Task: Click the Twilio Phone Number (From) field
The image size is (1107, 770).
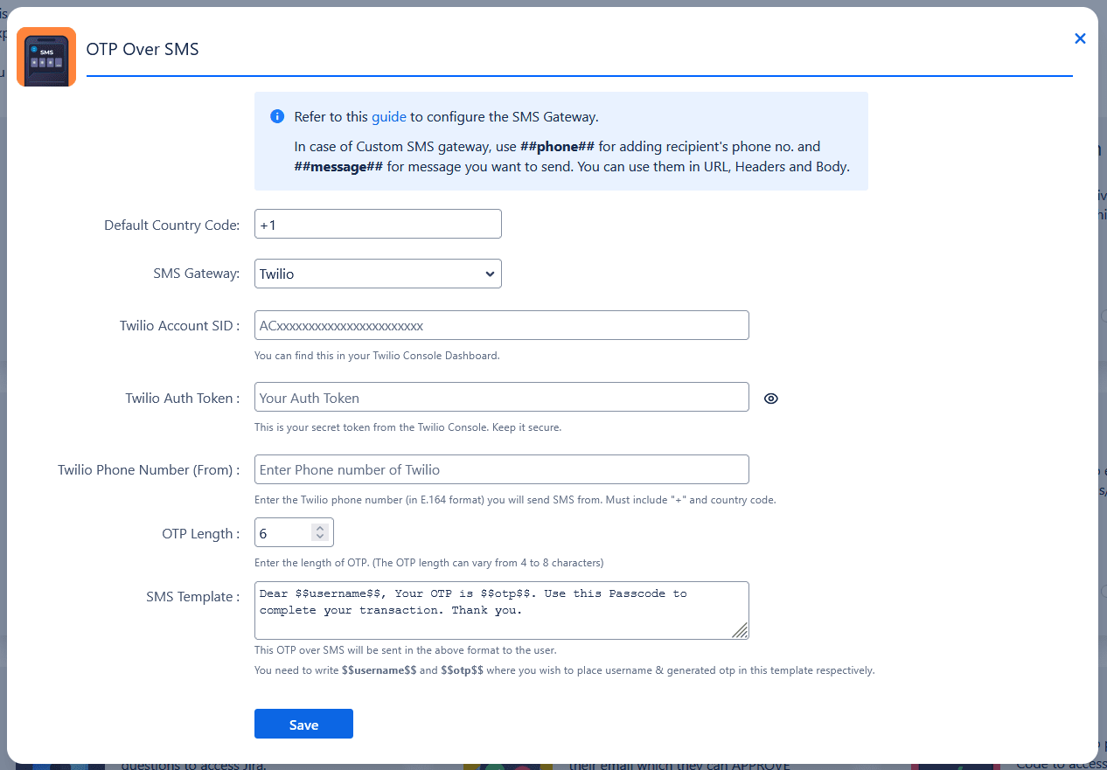Action: pyautogui.click(x=501, y=469)
